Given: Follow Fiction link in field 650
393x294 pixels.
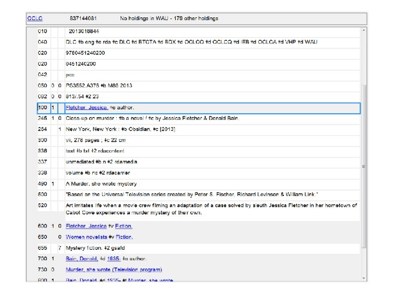Looking at the screenshot, I should 124,237.
